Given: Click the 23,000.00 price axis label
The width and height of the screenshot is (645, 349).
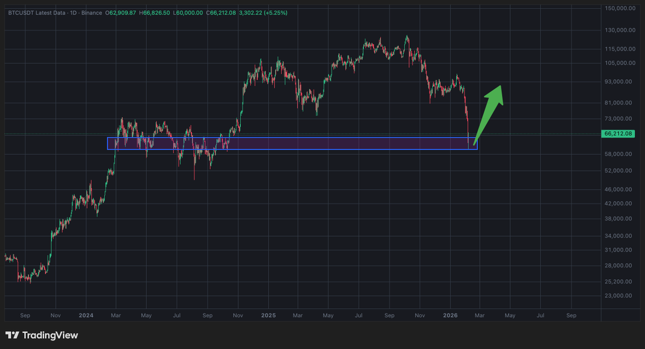Looking at the screenshot, I should [x=618, y=296].
